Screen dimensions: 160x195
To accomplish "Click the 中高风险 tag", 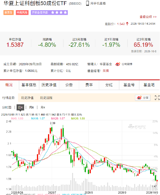I will tap(22, 12).
